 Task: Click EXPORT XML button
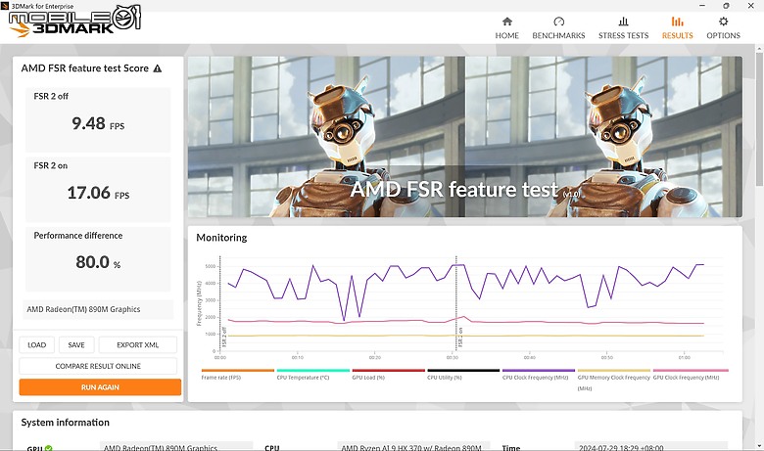pyautogui.click(x=138, y=345)
